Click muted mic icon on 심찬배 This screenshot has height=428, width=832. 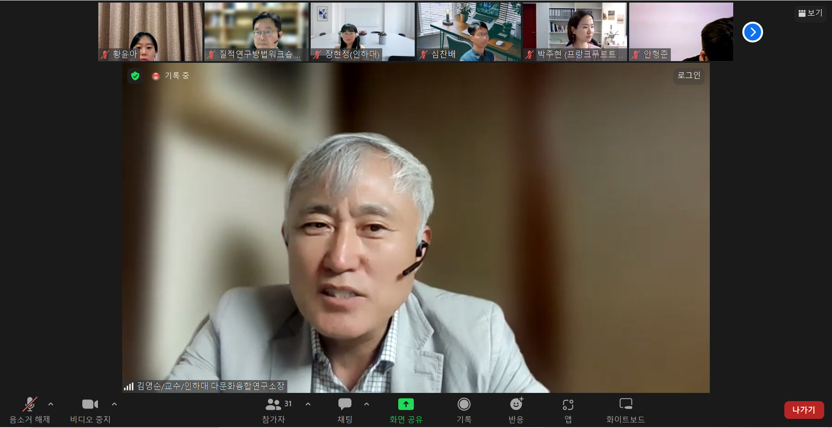pos(423,55)
